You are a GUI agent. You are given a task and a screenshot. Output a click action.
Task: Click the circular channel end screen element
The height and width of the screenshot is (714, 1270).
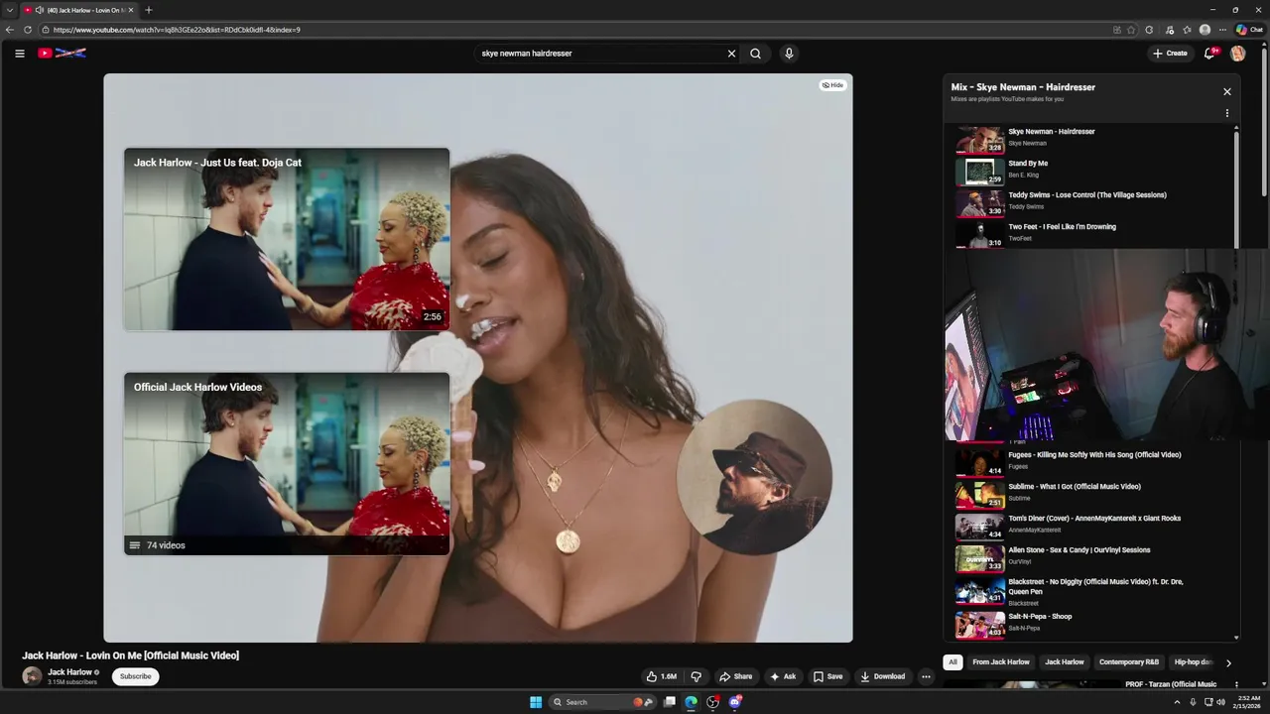[x=754, y=476]
